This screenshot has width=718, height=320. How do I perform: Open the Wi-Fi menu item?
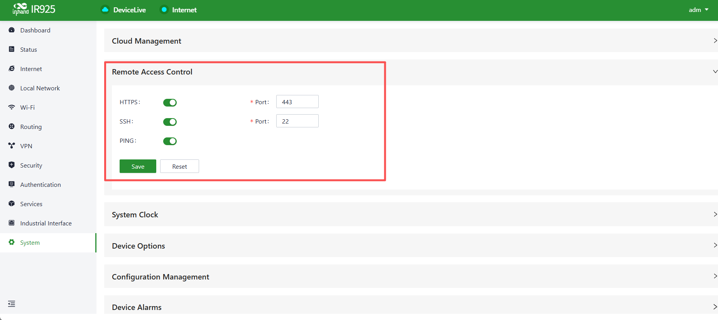pyautogui.click(x=48, y=107)
